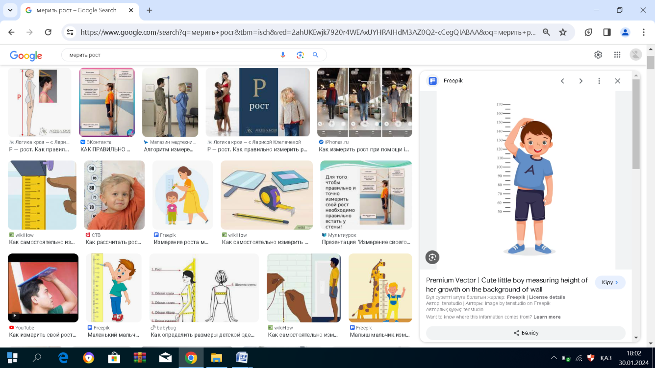Open the Mail app from the taskbar
The height and width of the screenshot is (368, 655).
click(165, 358)
